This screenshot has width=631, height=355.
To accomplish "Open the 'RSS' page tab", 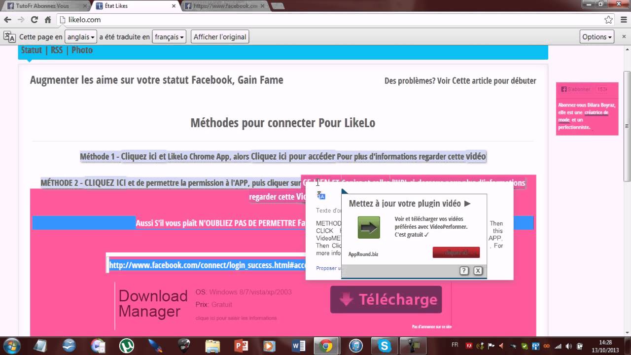I will (x=57, y=50).
